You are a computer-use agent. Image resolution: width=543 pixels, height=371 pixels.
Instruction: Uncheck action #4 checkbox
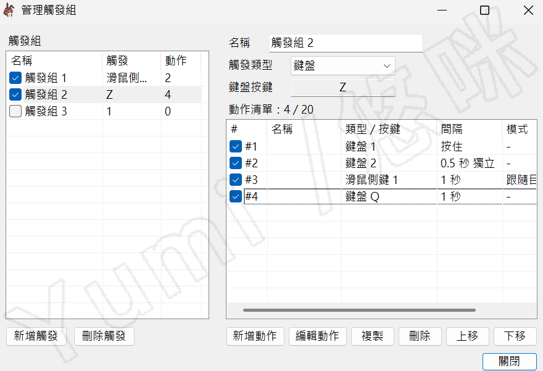click(x=236, y=196)
